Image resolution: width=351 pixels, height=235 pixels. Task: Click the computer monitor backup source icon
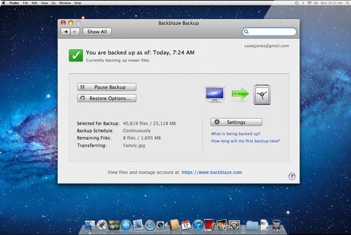215,94
